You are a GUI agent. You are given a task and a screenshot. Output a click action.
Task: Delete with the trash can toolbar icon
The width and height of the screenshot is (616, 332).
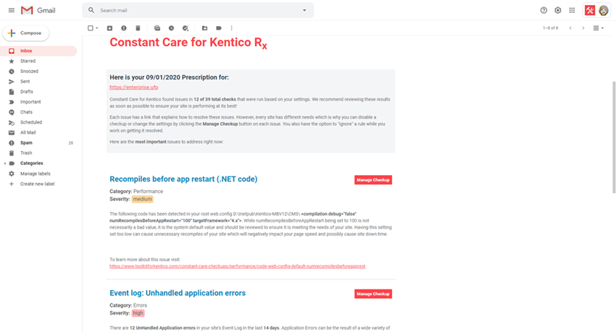click(x=138, y=28)
